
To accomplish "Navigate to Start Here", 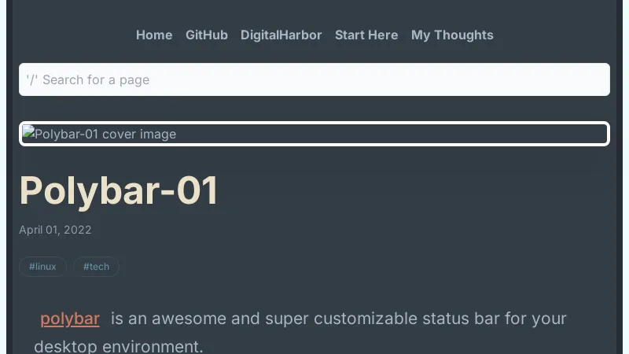I will [366, 35].
